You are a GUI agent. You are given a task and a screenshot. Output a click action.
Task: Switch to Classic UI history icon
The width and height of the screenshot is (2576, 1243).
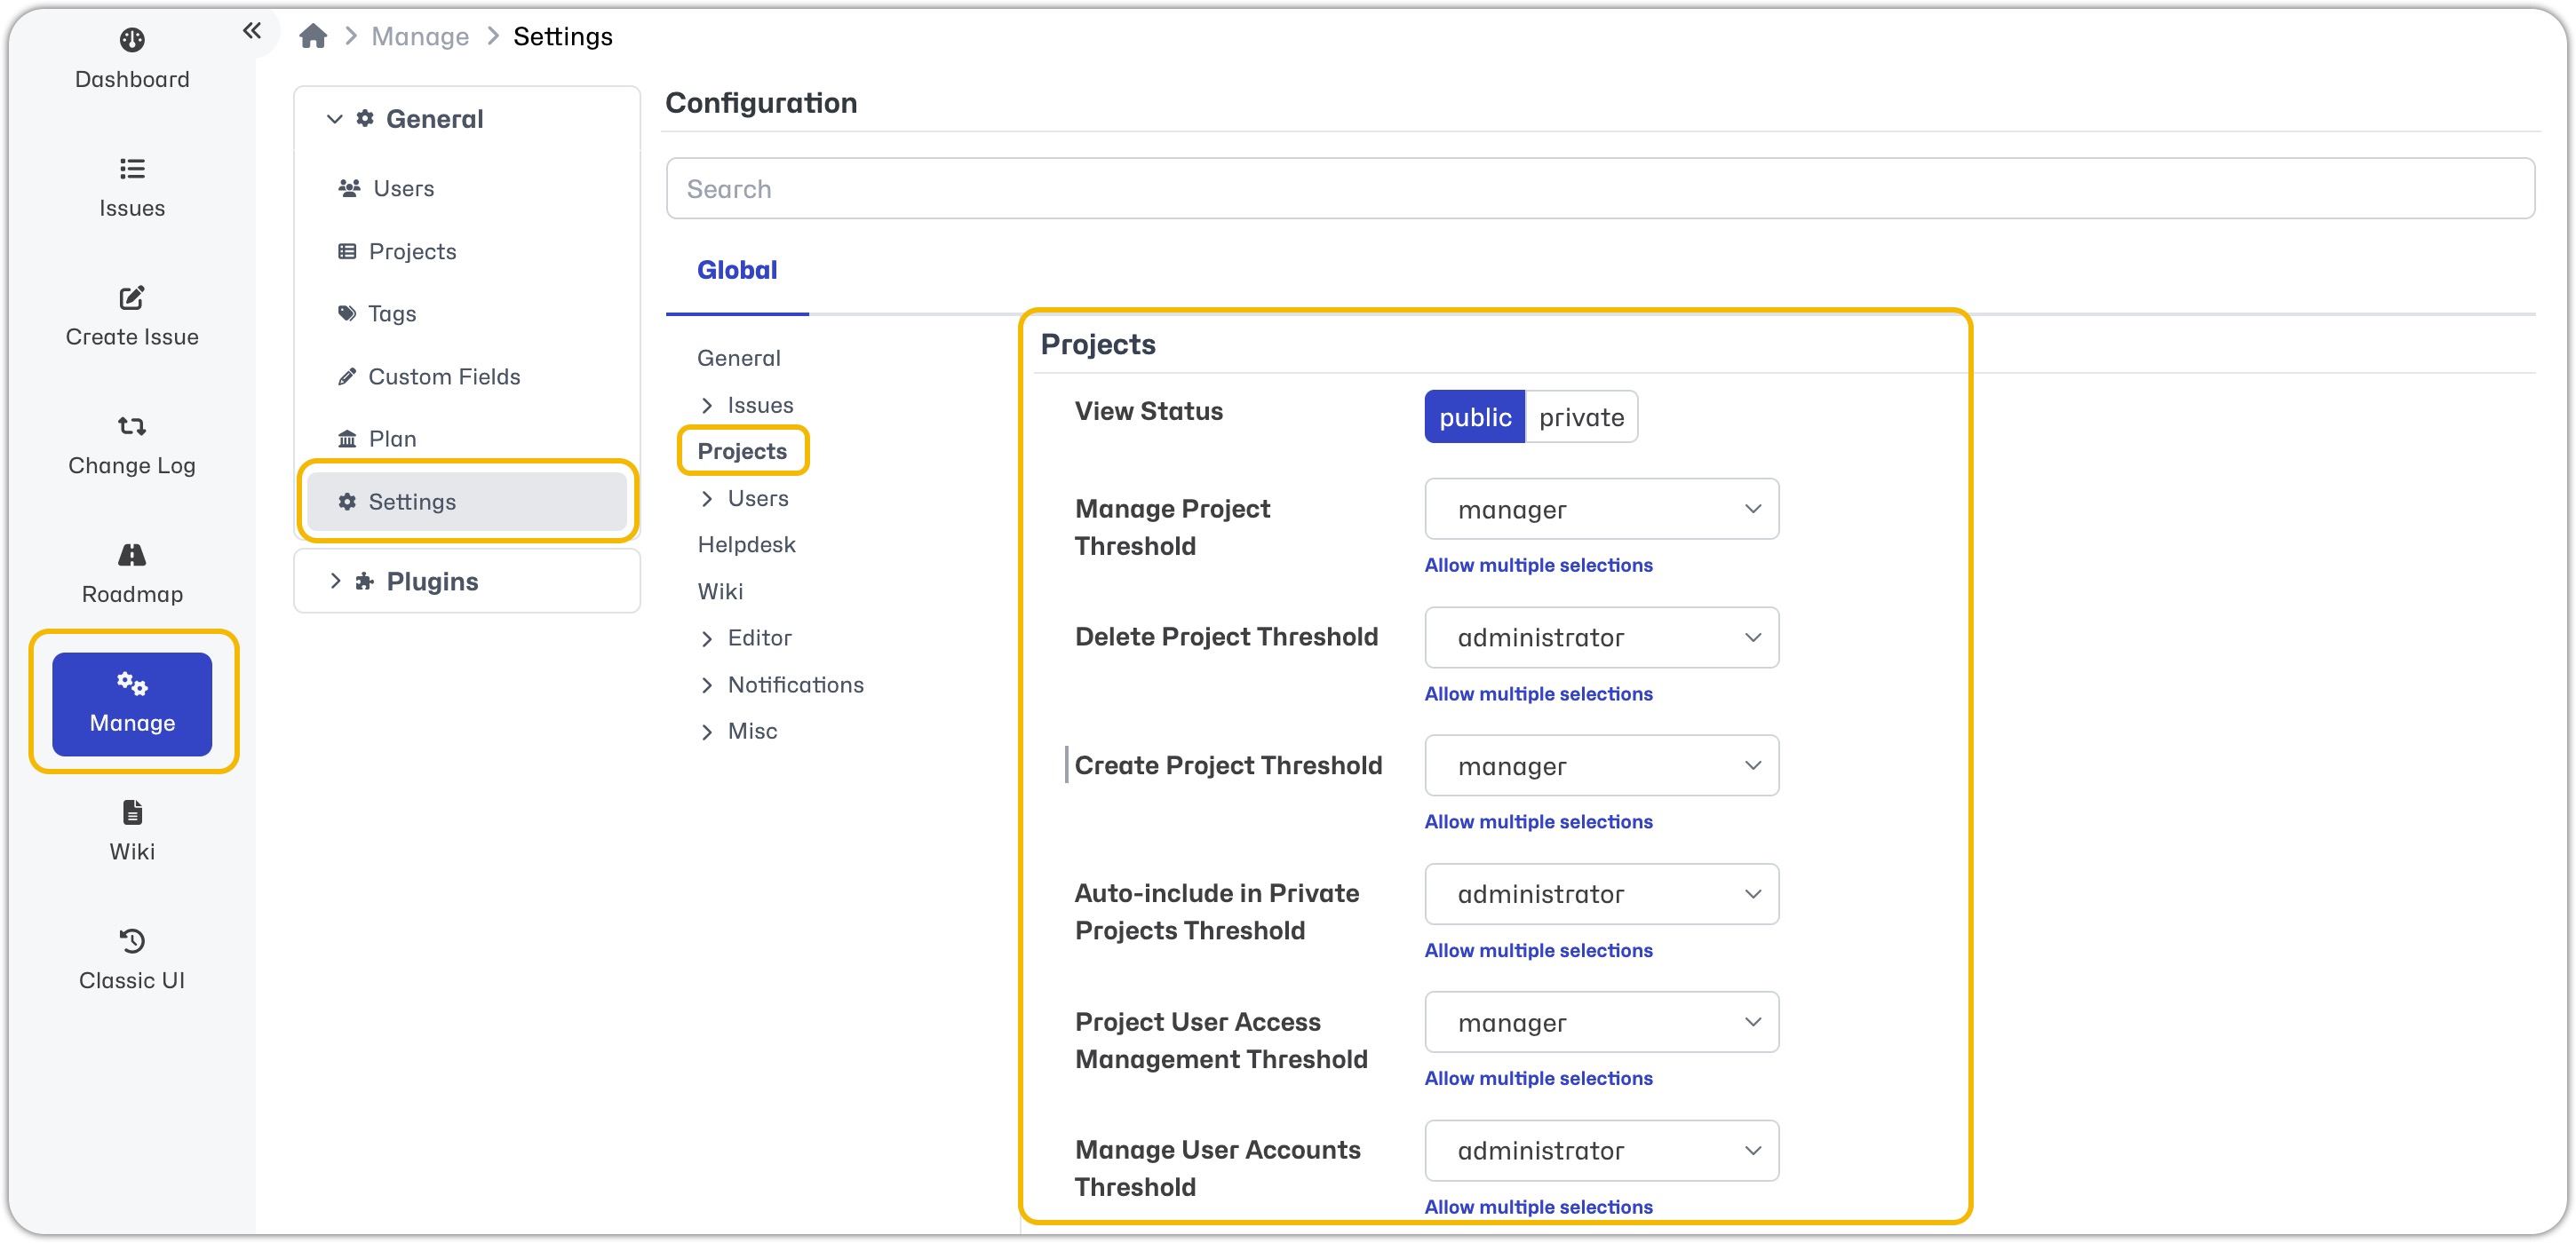coord(132,941)
